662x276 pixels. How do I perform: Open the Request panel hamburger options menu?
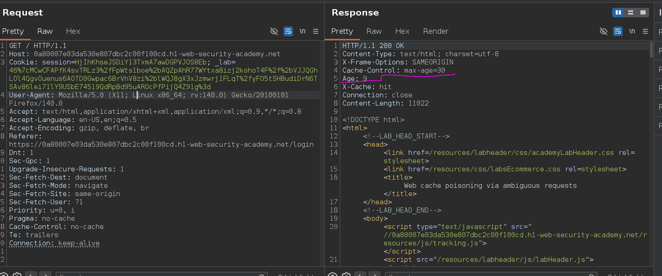(x=315, y=32)
